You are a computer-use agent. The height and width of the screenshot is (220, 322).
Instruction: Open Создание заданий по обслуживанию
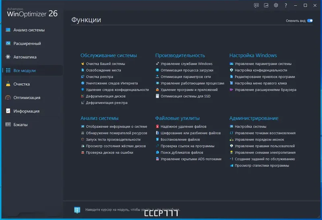click(x=265, y=159)
